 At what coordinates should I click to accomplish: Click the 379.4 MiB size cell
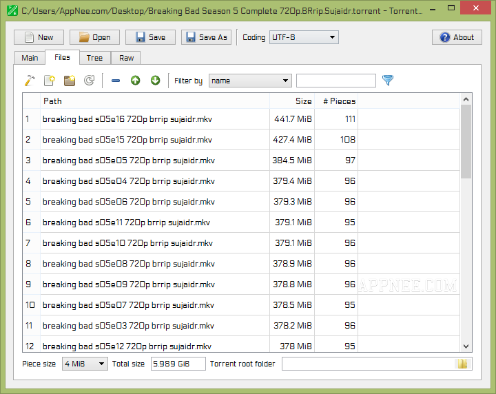point(292,181)
